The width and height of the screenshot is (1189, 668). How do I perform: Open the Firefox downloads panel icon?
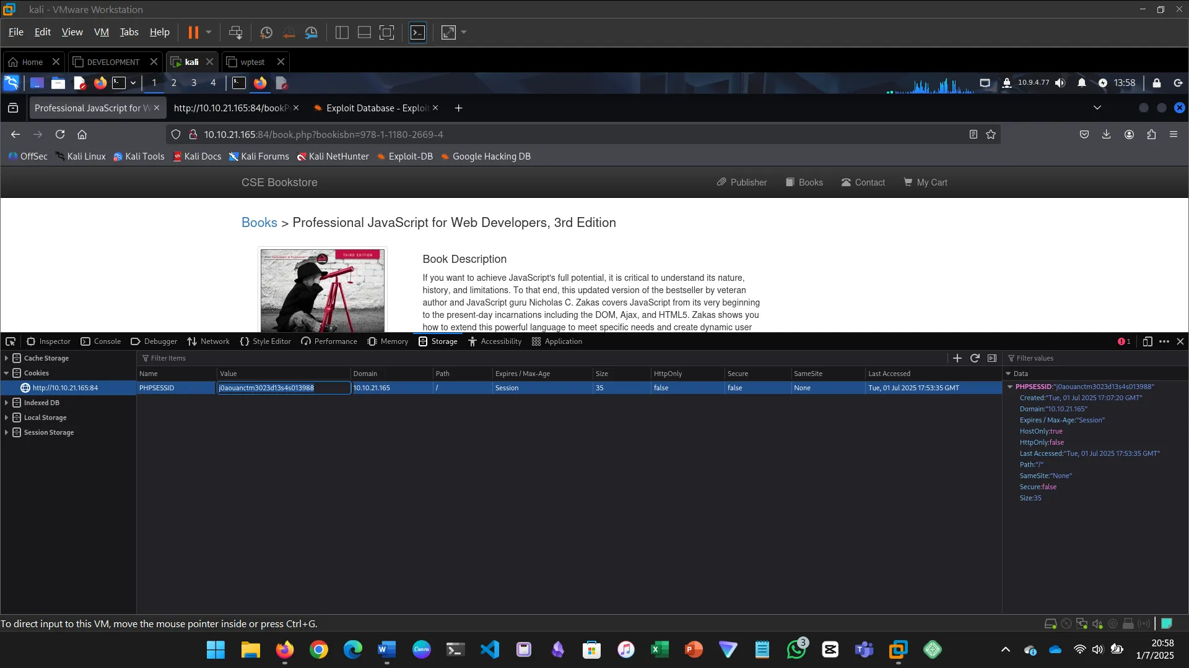[x=1107, y=134]
